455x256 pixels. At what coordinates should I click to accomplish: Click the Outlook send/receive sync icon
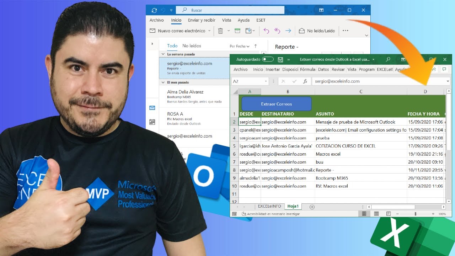pos(154,10)
